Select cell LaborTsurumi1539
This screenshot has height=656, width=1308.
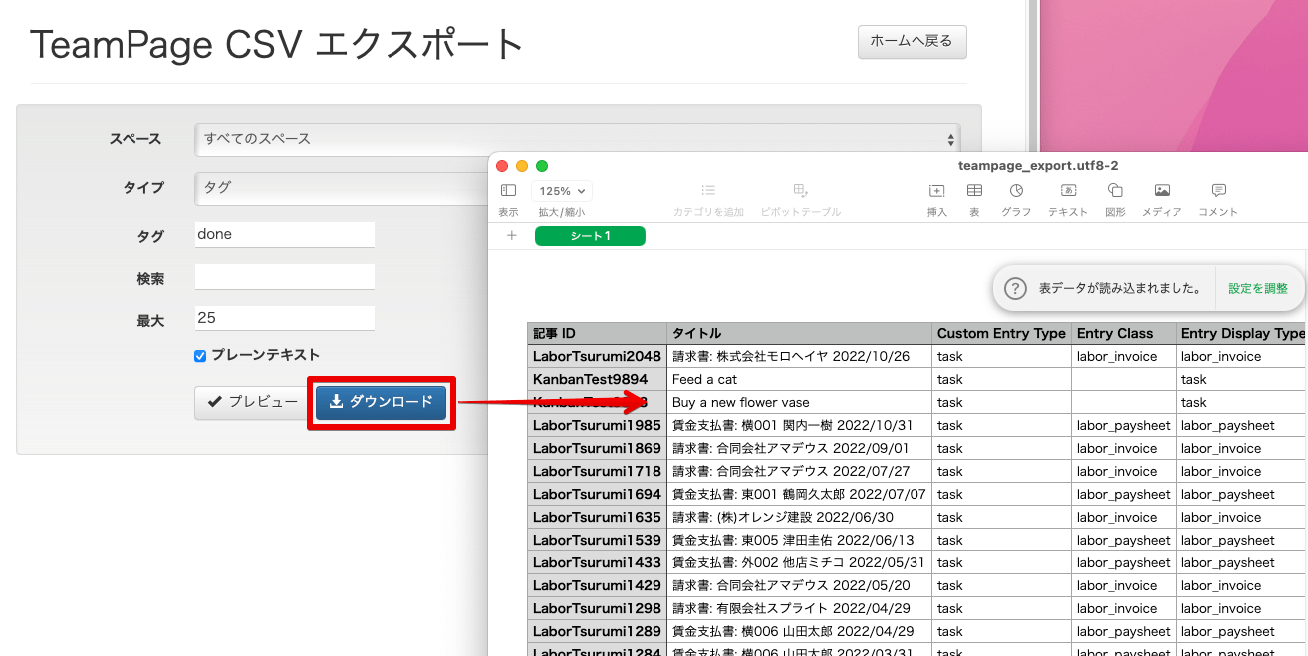[x=597, y=540]
